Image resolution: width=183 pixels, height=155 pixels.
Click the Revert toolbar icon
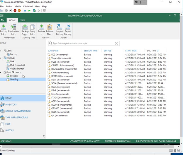point(39,11)
